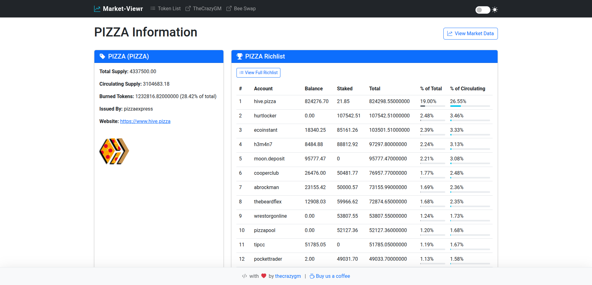Select account cooperclub
This screenshot has width=592, height=285.
click(x=266, y=173)
